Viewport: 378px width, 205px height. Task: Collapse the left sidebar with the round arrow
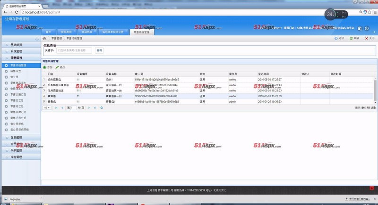tap(37, 39)
